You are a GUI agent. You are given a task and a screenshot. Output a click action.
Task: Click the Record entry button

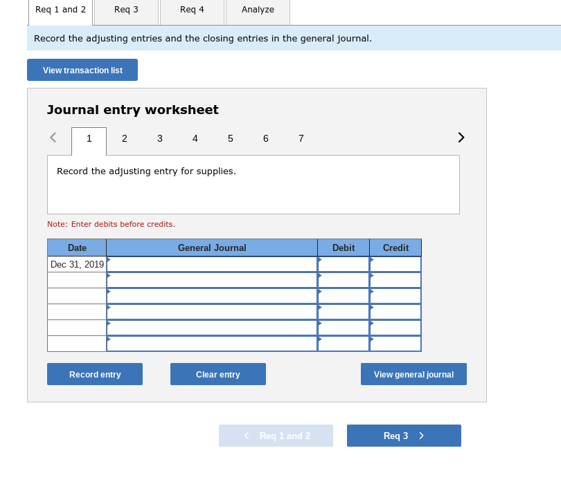pos(94,374)
